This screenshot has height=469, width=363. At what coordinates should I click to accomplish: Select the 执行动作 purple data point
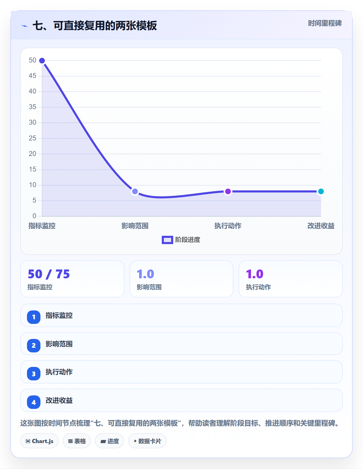click(x=228, y=191)
